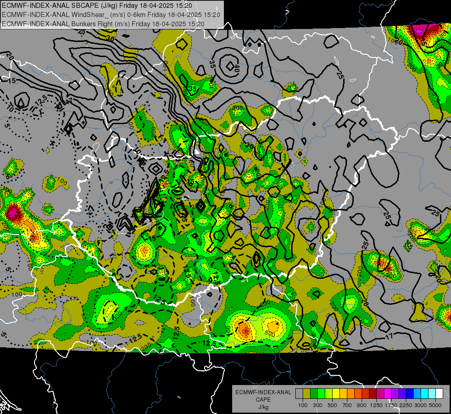Click the legend unit J/kg
The width and height of the screenshot is (451, 414).
(x=263, y=407)
